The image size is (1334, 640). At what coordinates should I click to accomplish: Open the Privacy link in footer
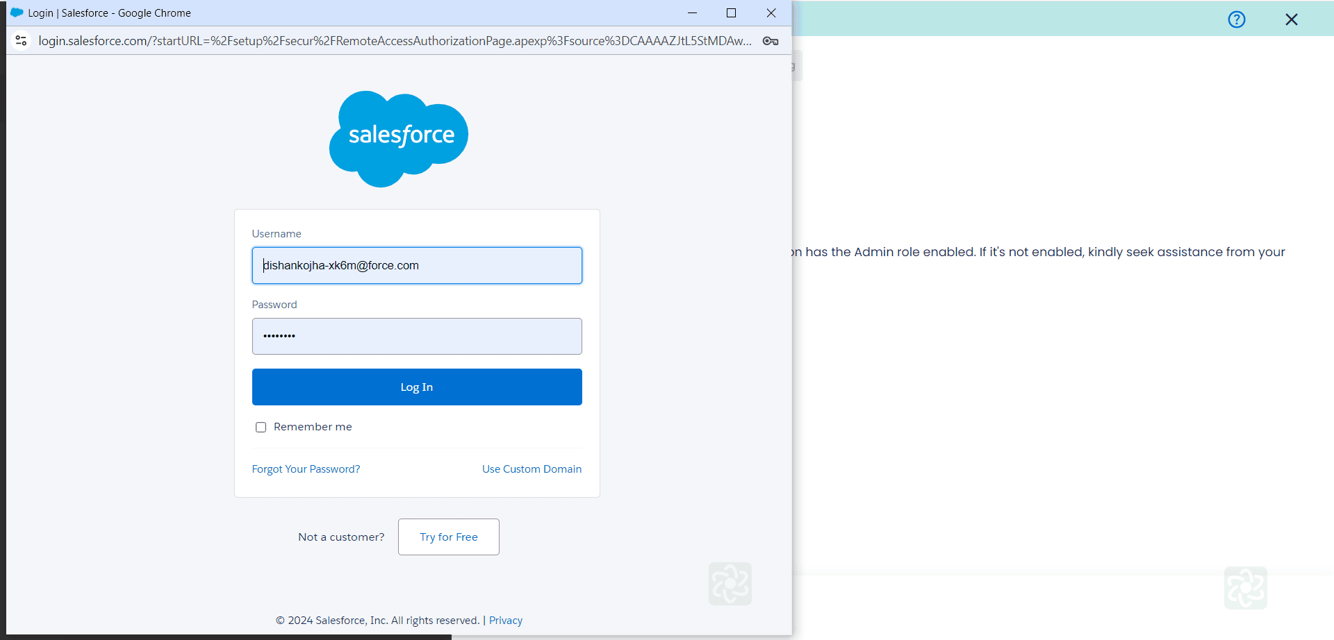pyautogui.click(x=506, y=621)
